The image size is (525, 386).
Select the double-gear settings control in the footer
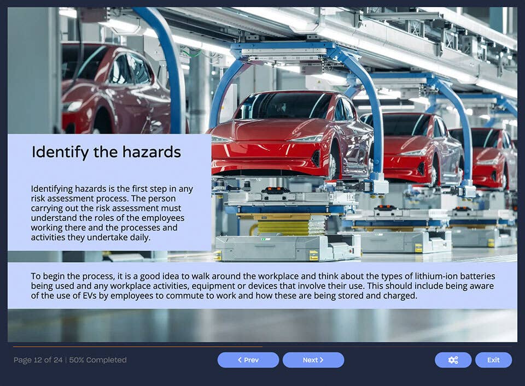tap(453, 360)
